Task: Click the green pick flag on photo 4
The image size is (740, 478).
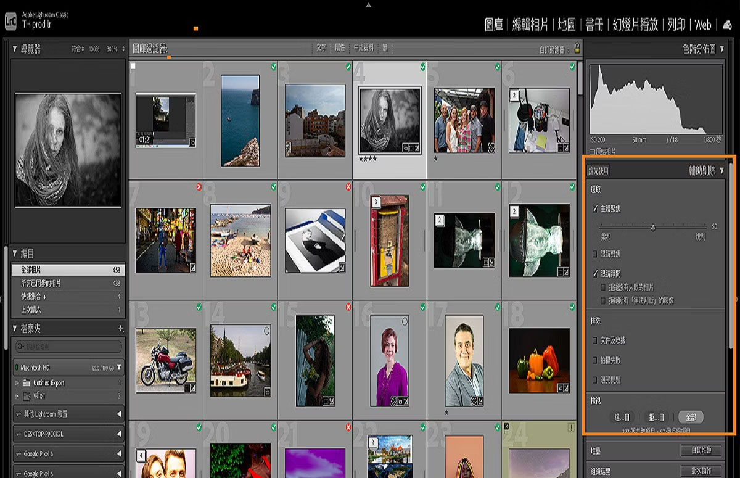Action: coord(423,65)
